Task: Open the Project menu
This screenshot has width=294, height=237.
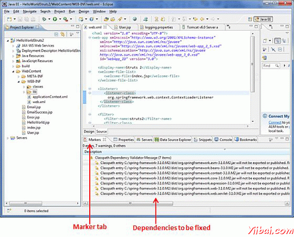Action: pos(59,12)
